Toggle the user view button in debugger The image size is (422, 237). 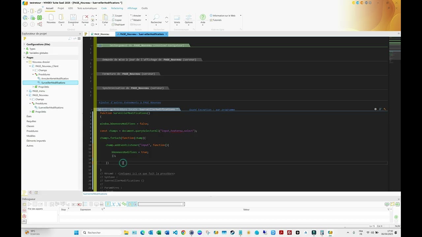135,204
